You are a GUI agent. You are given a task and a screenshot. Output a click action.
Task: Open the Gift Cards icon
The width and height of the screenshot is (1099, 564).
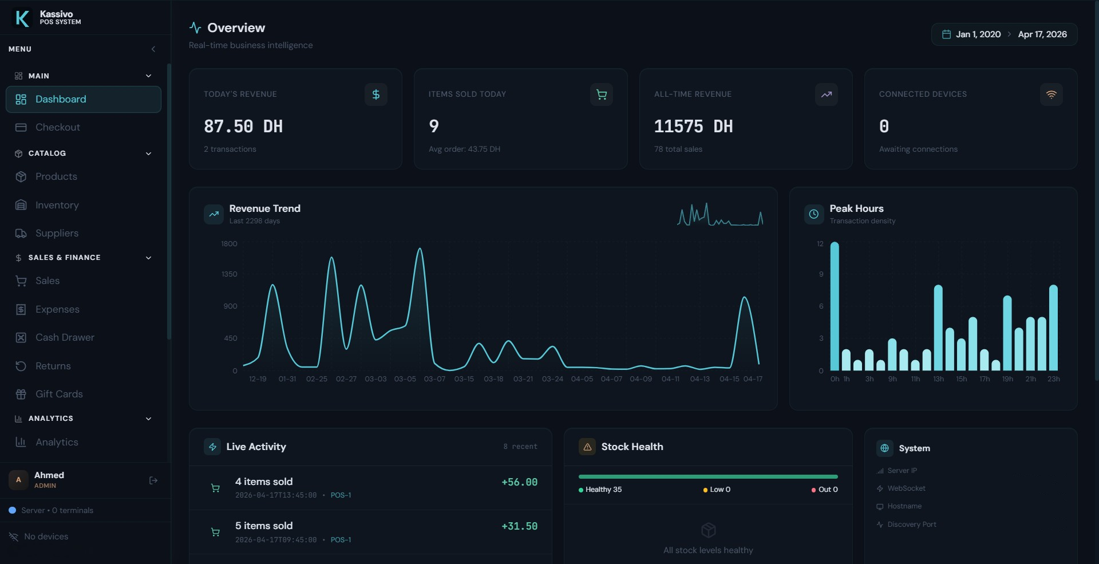click(x=21, y=394)
